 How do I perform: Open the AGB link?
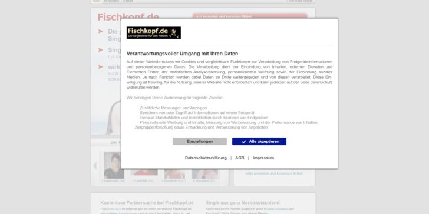240,158
